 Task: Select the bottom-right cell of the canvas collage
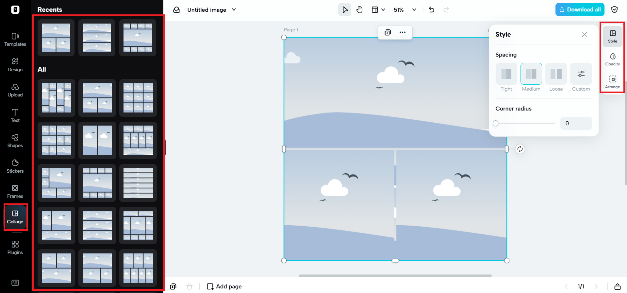451,205
